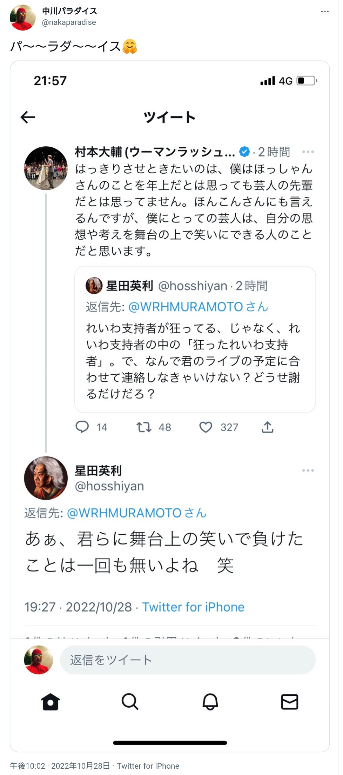This screenshot has width=343, height=775.
Task: Open more menu on 村本大輔 tweet
Action: 308,152
